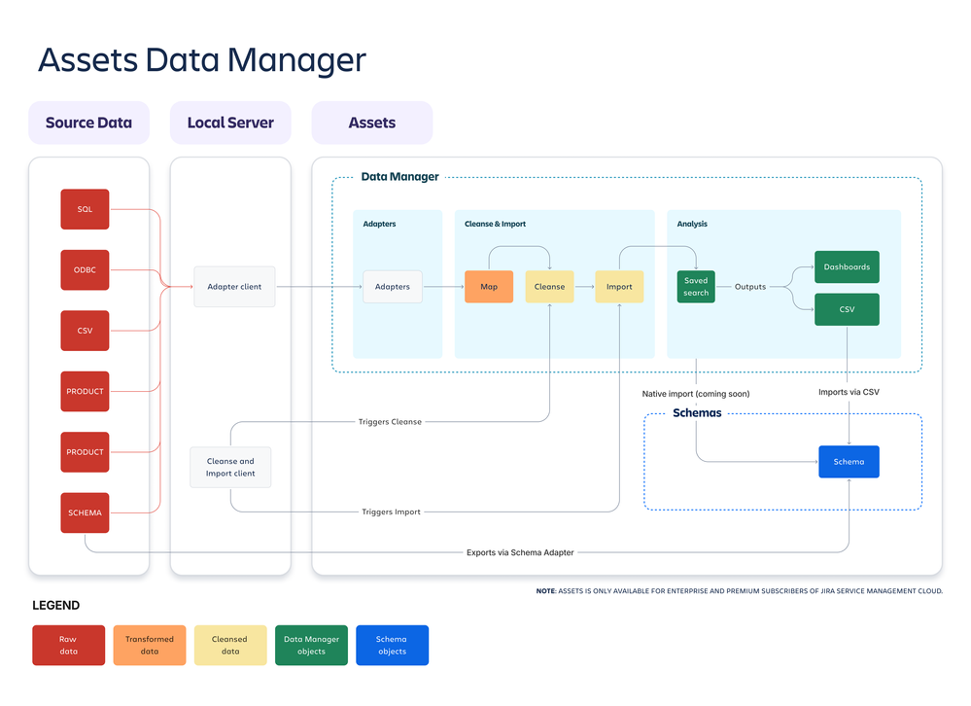The height and width of the screenshot is (706, 971).
Task: Select the SQL source node
Action: [85, 209]
